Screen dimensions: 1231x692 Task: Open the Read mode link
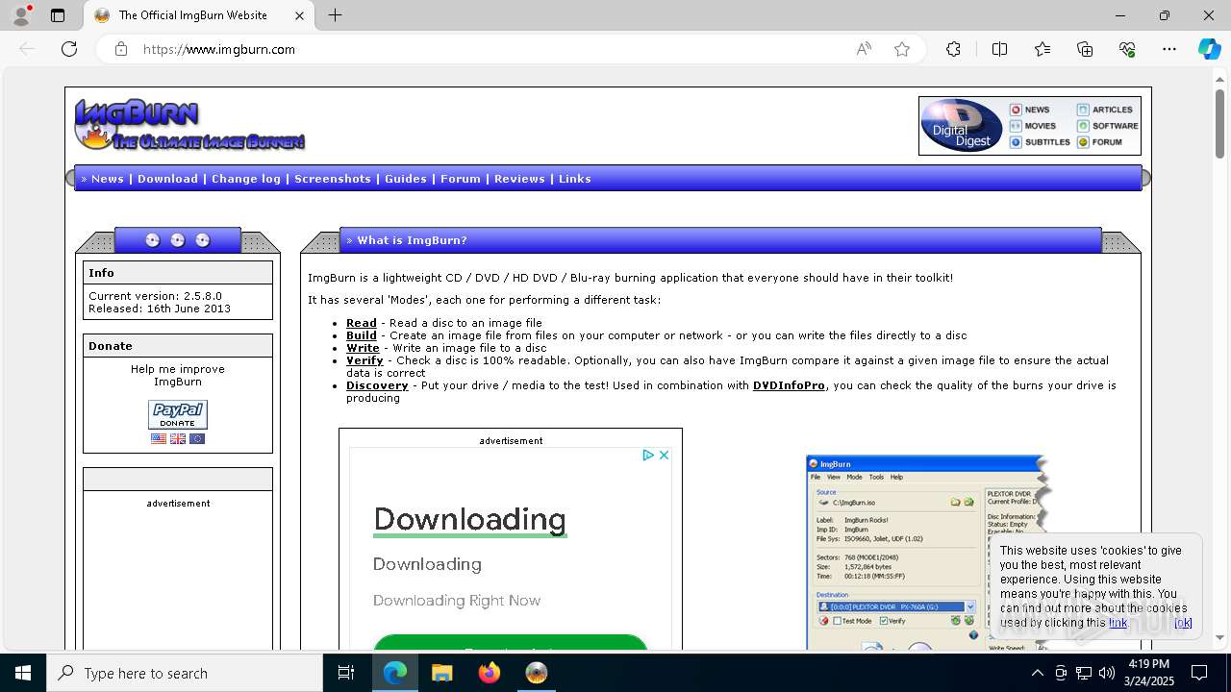click(362, 323)
